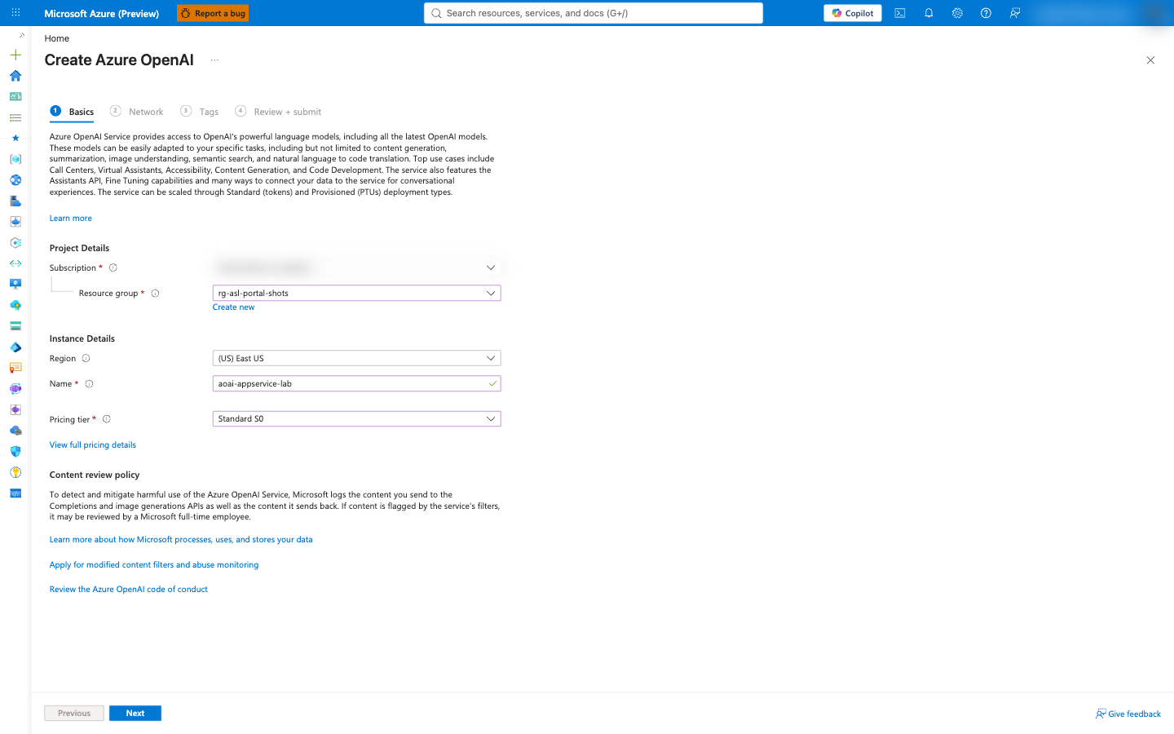The height and width of the screenshot is (734, 1174).
Task: Open the help question mark icon
Action: pos(986,13)
